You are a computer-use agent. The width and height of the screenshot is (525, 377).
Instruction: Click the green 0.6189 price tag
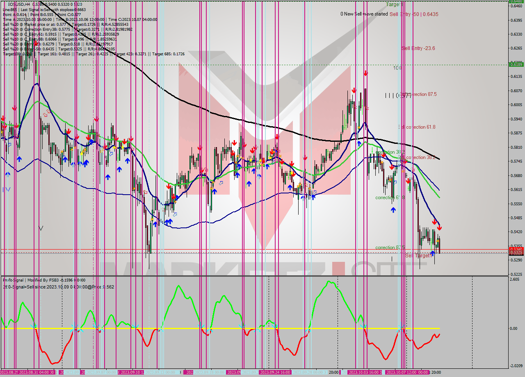pyautogui.click(x=516, y=64)
